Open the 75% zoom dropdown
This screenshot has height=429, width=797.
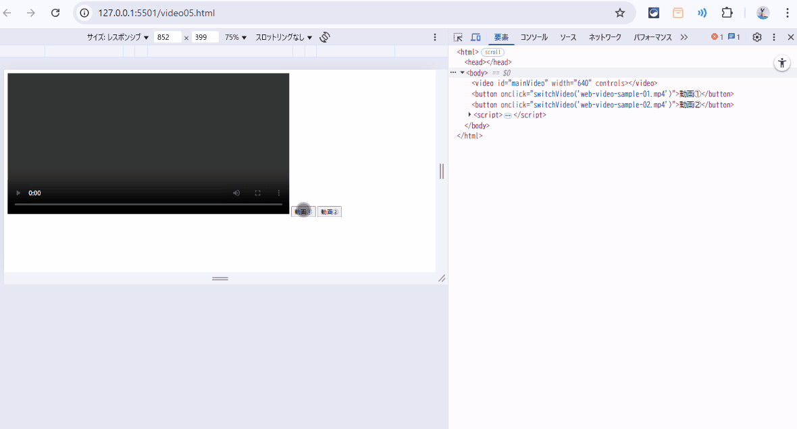click(236, 38)
